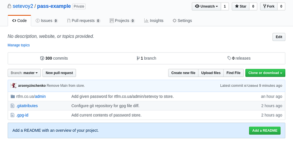
Task: Click the Pull requests counter badge
Action: click(x=98, y=21)
